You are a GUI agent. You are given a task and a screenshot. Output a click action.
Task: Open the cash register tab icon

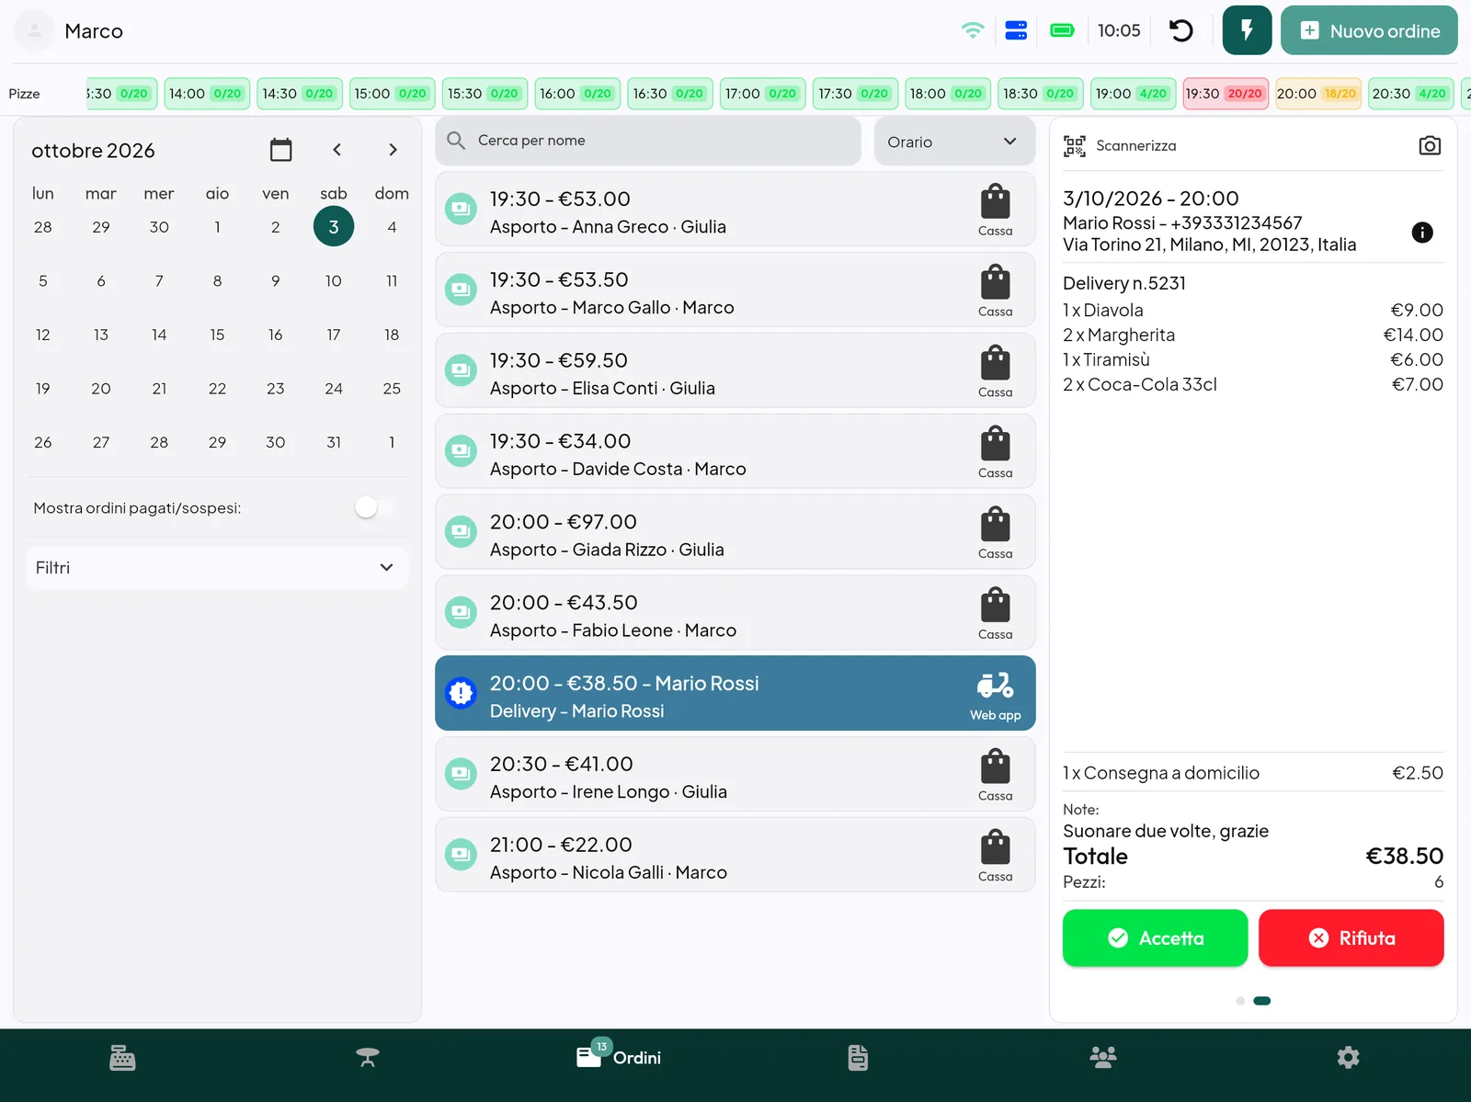click(x=122, y=1058)
